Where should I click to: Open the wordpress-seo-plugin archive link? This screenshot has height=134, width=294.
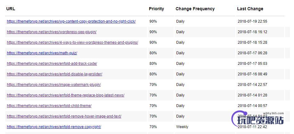(x=52, y=32)
